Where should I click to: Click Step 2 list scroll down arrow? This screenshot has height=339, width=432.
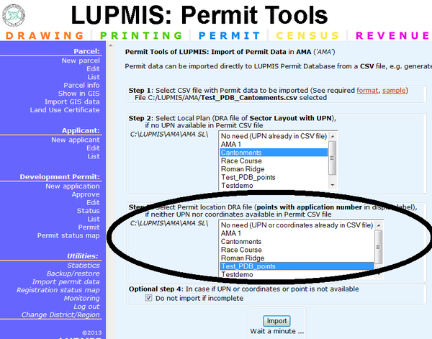tap(333, 186)
